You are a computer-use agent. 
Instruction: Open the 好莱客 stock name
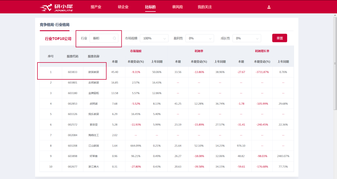click(x=94, y=156)
